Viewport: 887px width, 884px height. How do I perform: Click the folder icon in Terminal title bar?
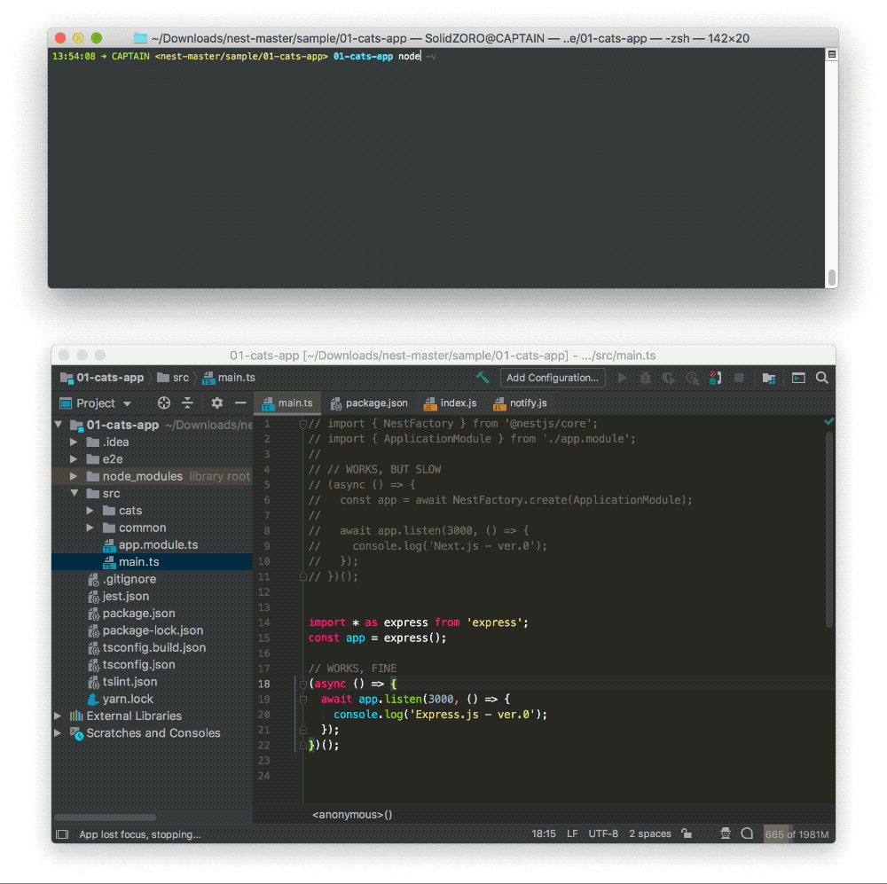140,38
